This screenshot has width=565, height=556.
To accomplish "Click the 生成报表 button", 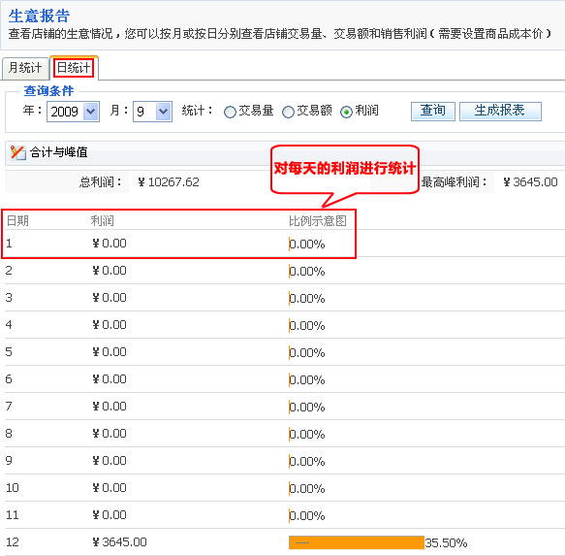I will (500, 112).
